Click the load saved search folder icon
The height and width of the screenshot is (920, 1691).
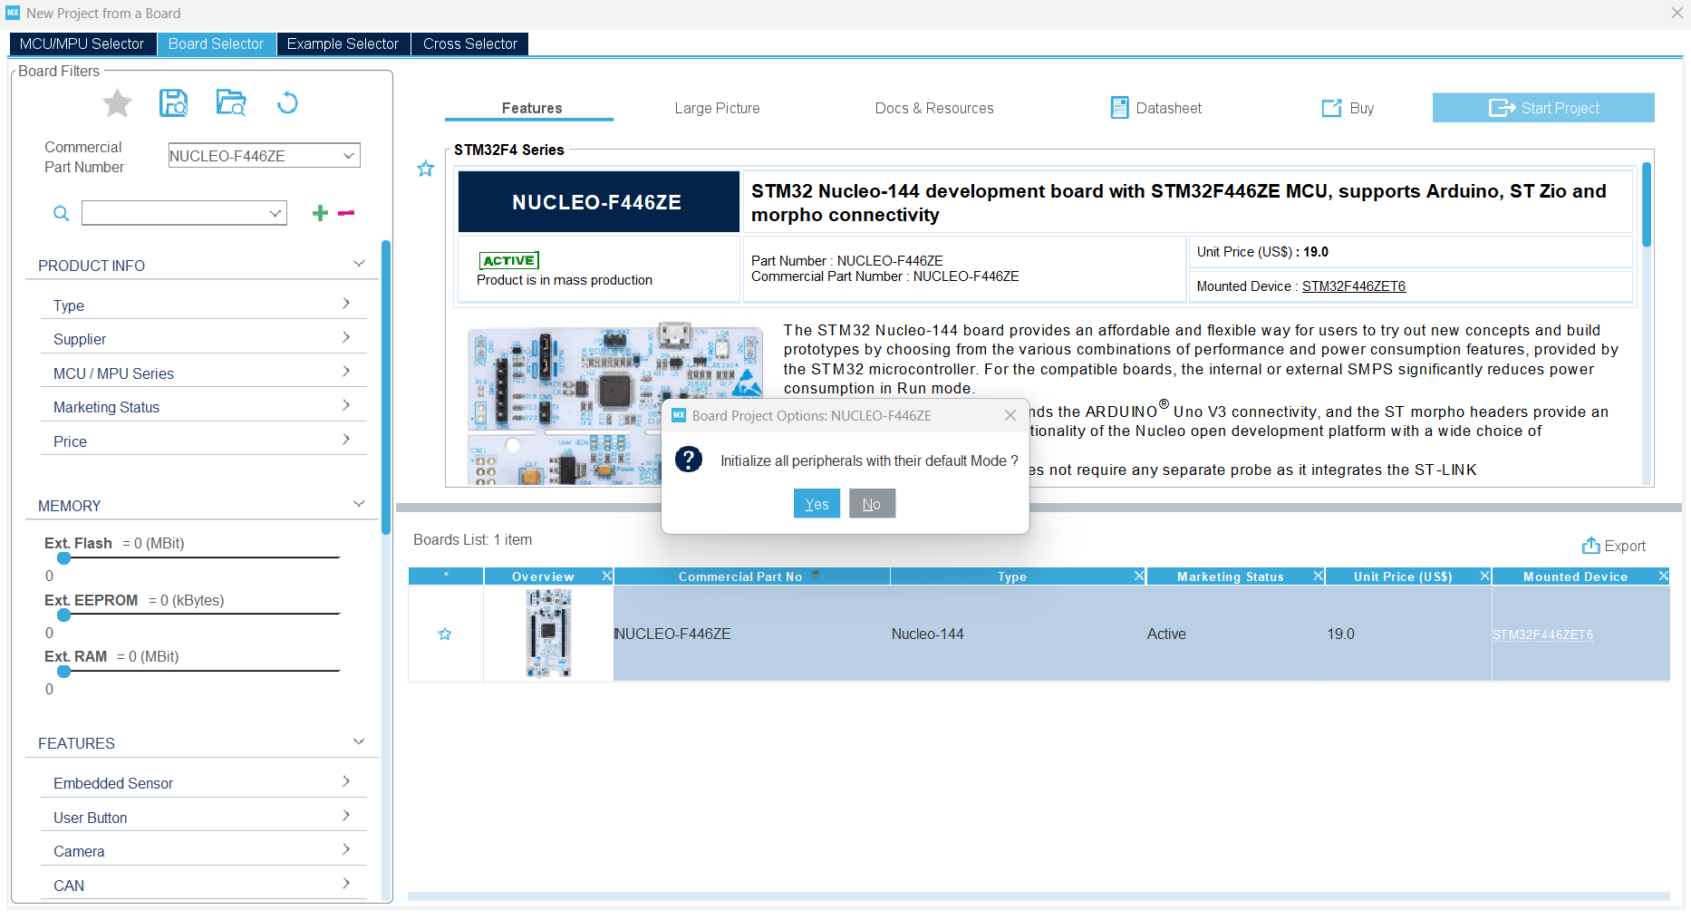pos(231,103)
